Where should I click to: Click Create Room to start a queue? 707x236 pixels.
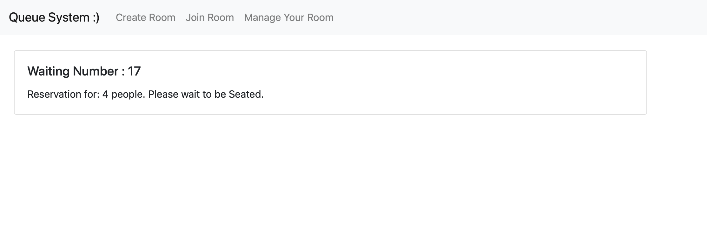145,17
